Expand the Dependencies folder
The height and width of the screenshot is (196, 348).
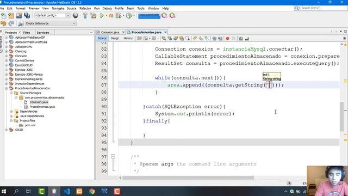(x=11, y=111)
